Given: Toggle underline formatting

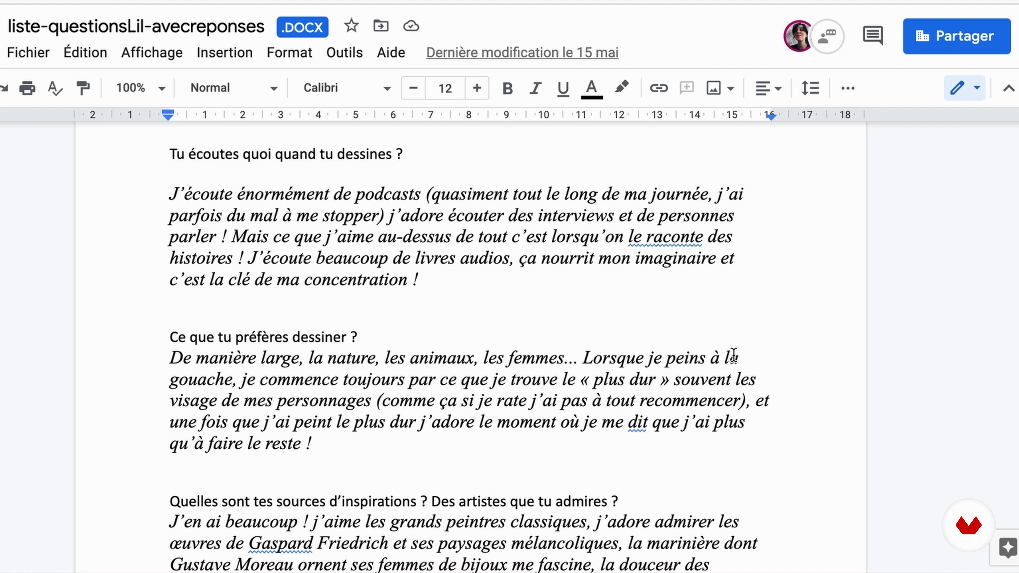Looking at the screenshot, I should pos(563,88).
